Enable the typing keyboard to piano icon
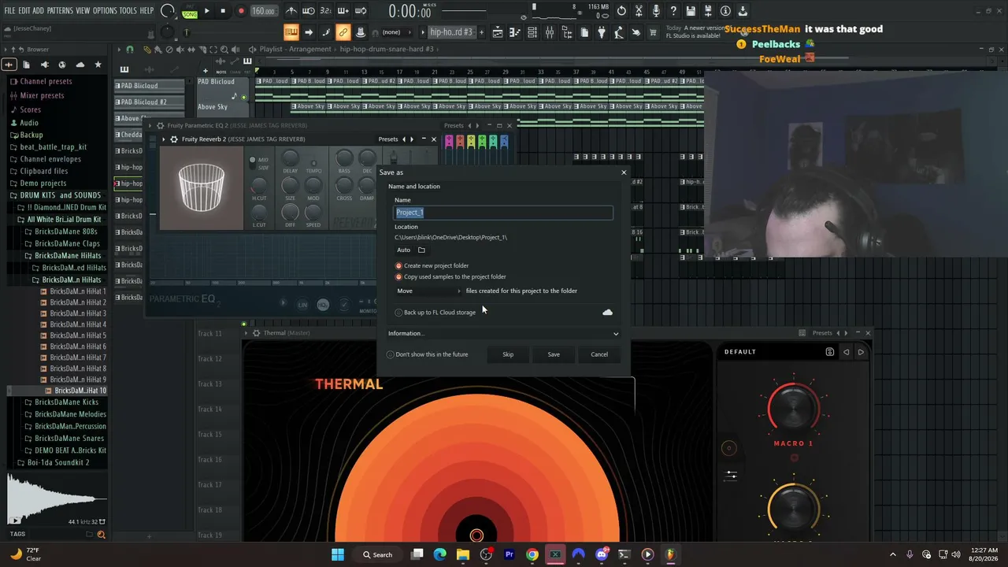The height and width of the screenshot is (567, 1008). tap(291, 32)
